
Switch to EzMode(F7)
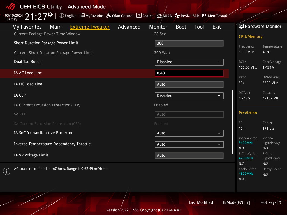236,203
